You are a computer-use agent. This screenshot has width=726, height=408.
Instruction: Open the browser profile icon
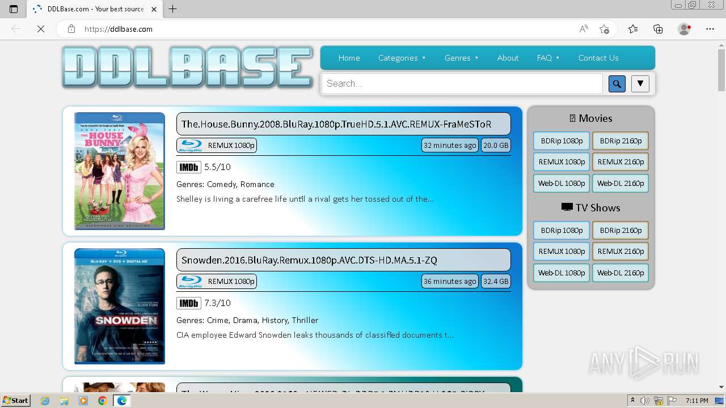tap(685, 29)
